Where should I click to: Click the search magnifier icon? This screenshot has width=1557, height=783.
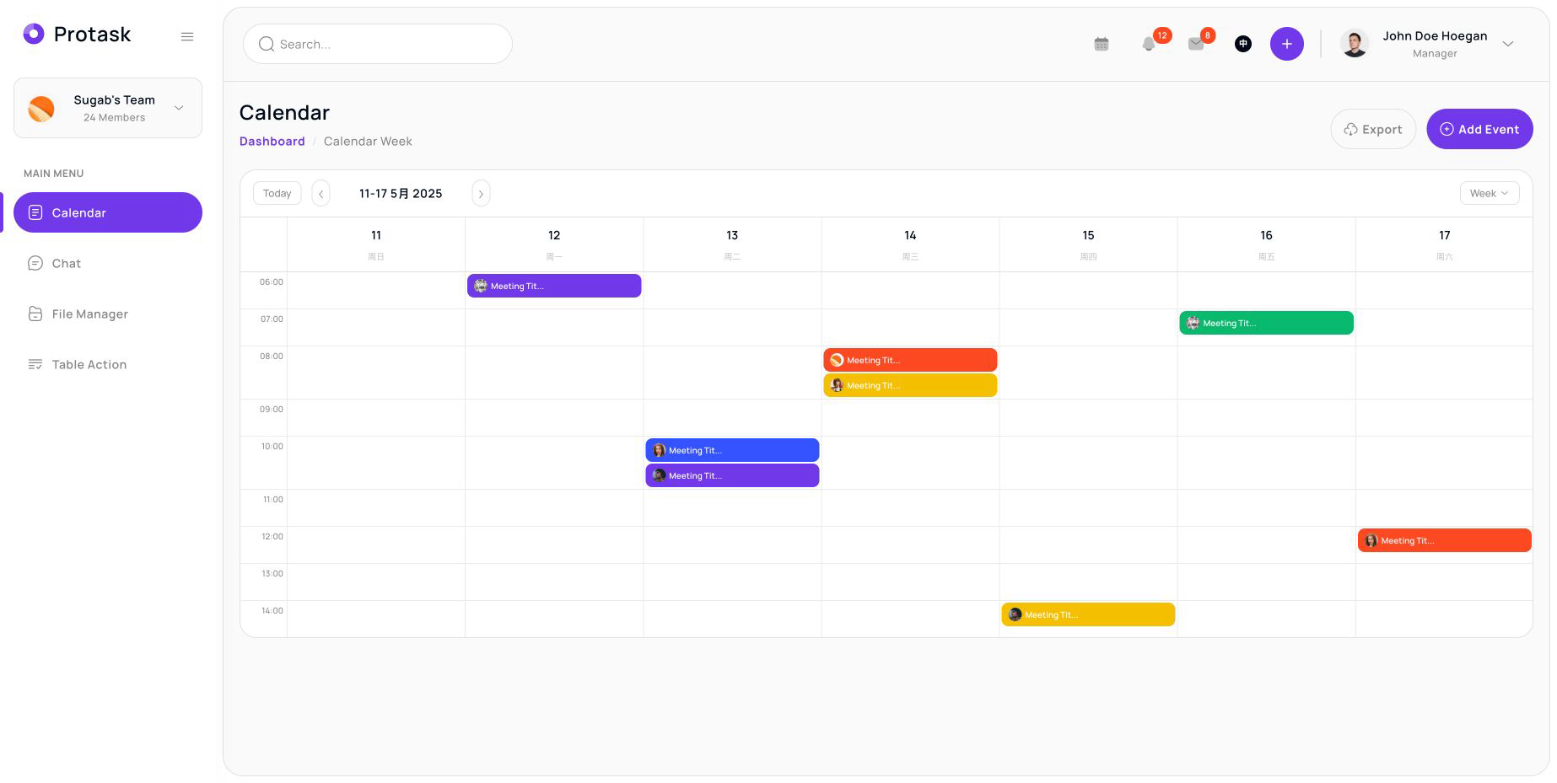(x=267, y=44)
